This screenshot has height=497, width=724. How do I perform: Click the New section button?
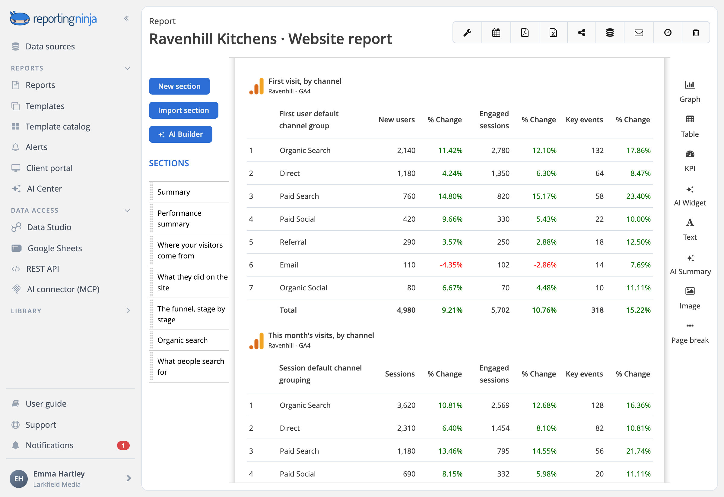point(179,86)
